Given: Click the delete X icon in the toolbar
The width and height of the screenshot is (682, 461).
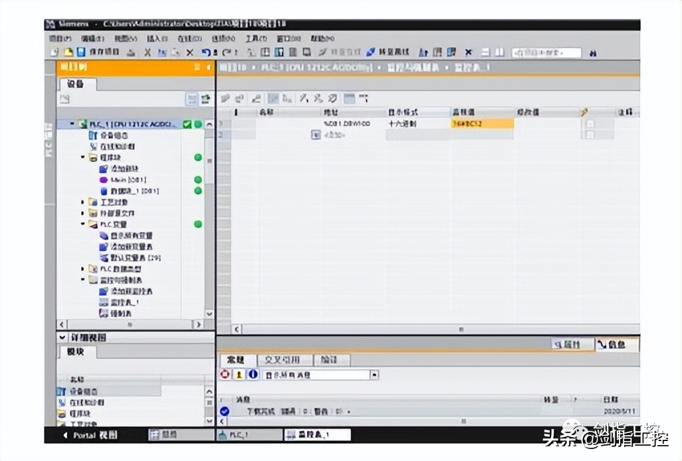Looking at the screenshot, I should pos(190,52).
